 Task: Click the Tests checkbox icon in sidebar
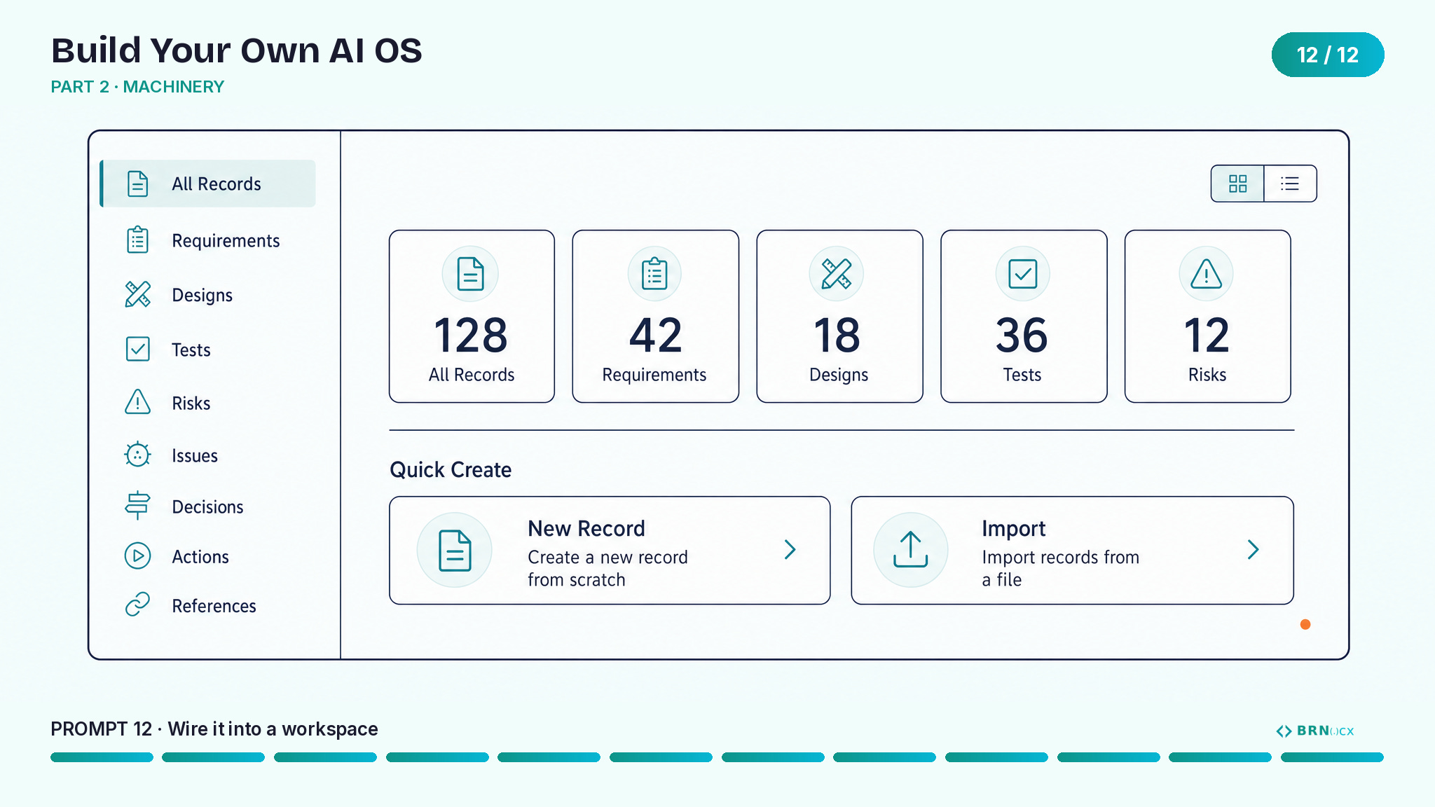point(137,349)
